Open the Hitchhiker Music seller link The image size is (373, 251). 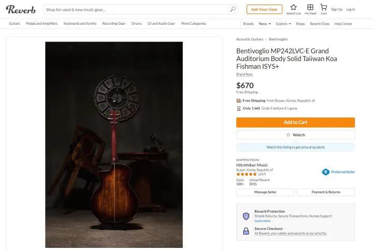(x=252, y=165)
